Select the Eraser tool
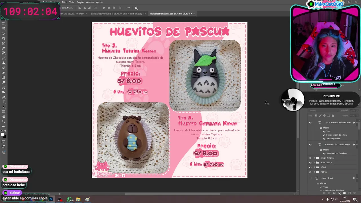Screen dimensions: 361x203 tap(4, 73)
